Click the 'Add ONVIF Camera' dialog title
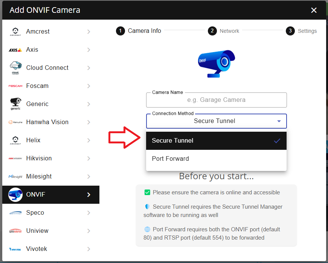The image size is (328, 263). (45, 10)
